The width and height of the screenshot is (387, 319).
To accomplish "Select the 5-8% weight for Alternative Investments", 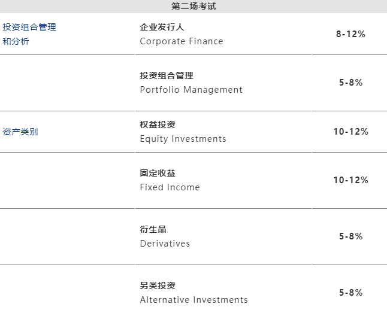I will click(350, 293).
